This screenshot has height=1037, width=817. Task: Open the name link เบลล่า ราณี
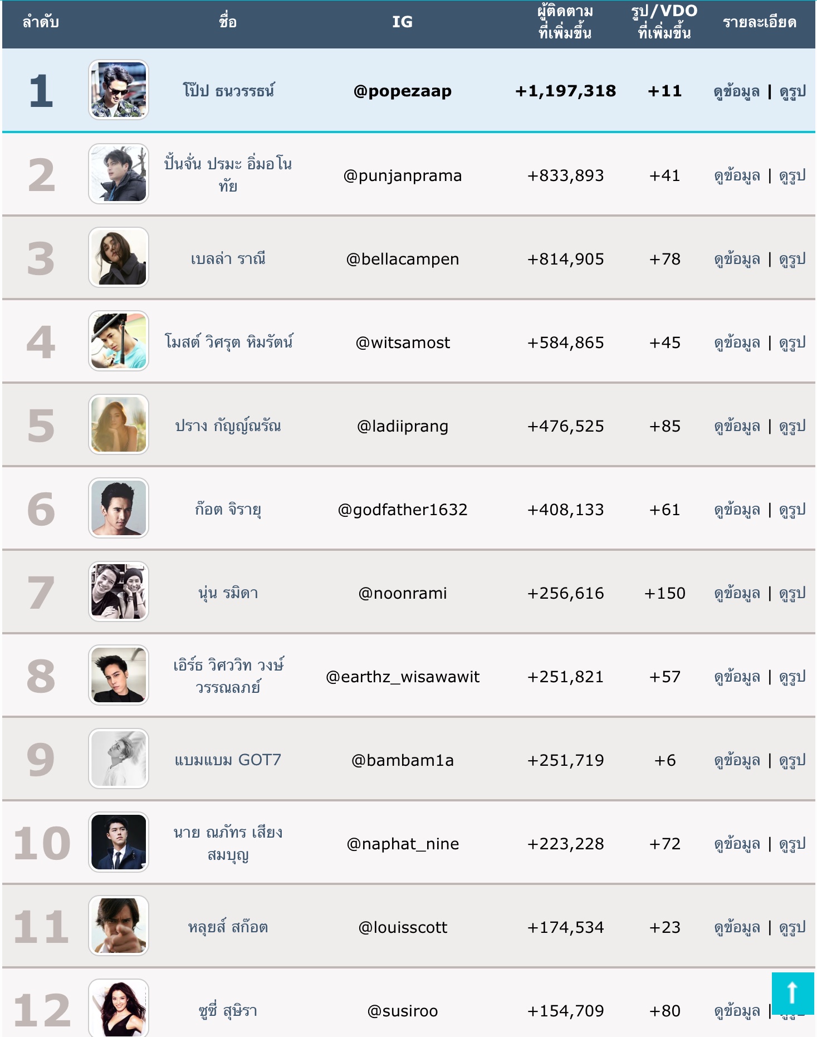point(228,259)
